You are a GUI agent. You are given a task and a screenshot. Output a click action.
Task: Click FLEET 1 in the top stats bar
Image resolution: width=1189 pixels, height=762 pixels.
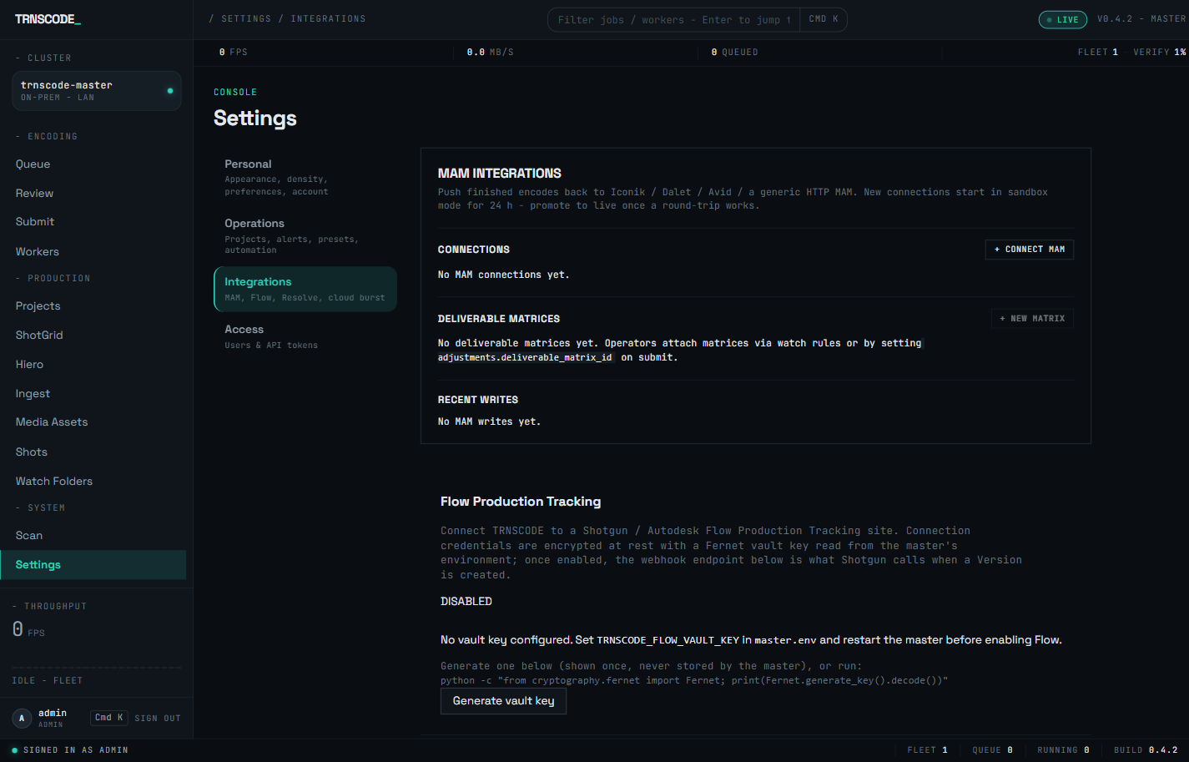pos(1097,53)
